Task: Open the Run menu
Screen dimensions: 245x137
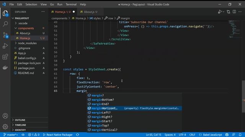Action: 60,4
